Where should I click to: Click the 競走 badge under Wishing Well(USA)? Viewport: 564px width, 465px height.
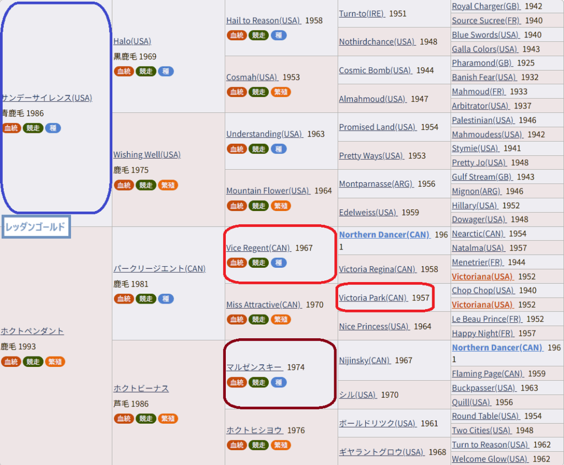click(x=146, y=185)
